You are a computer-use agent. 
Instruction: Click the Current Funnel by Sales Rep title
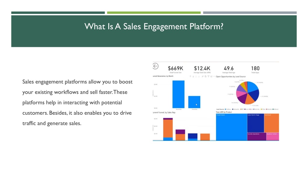164,113
